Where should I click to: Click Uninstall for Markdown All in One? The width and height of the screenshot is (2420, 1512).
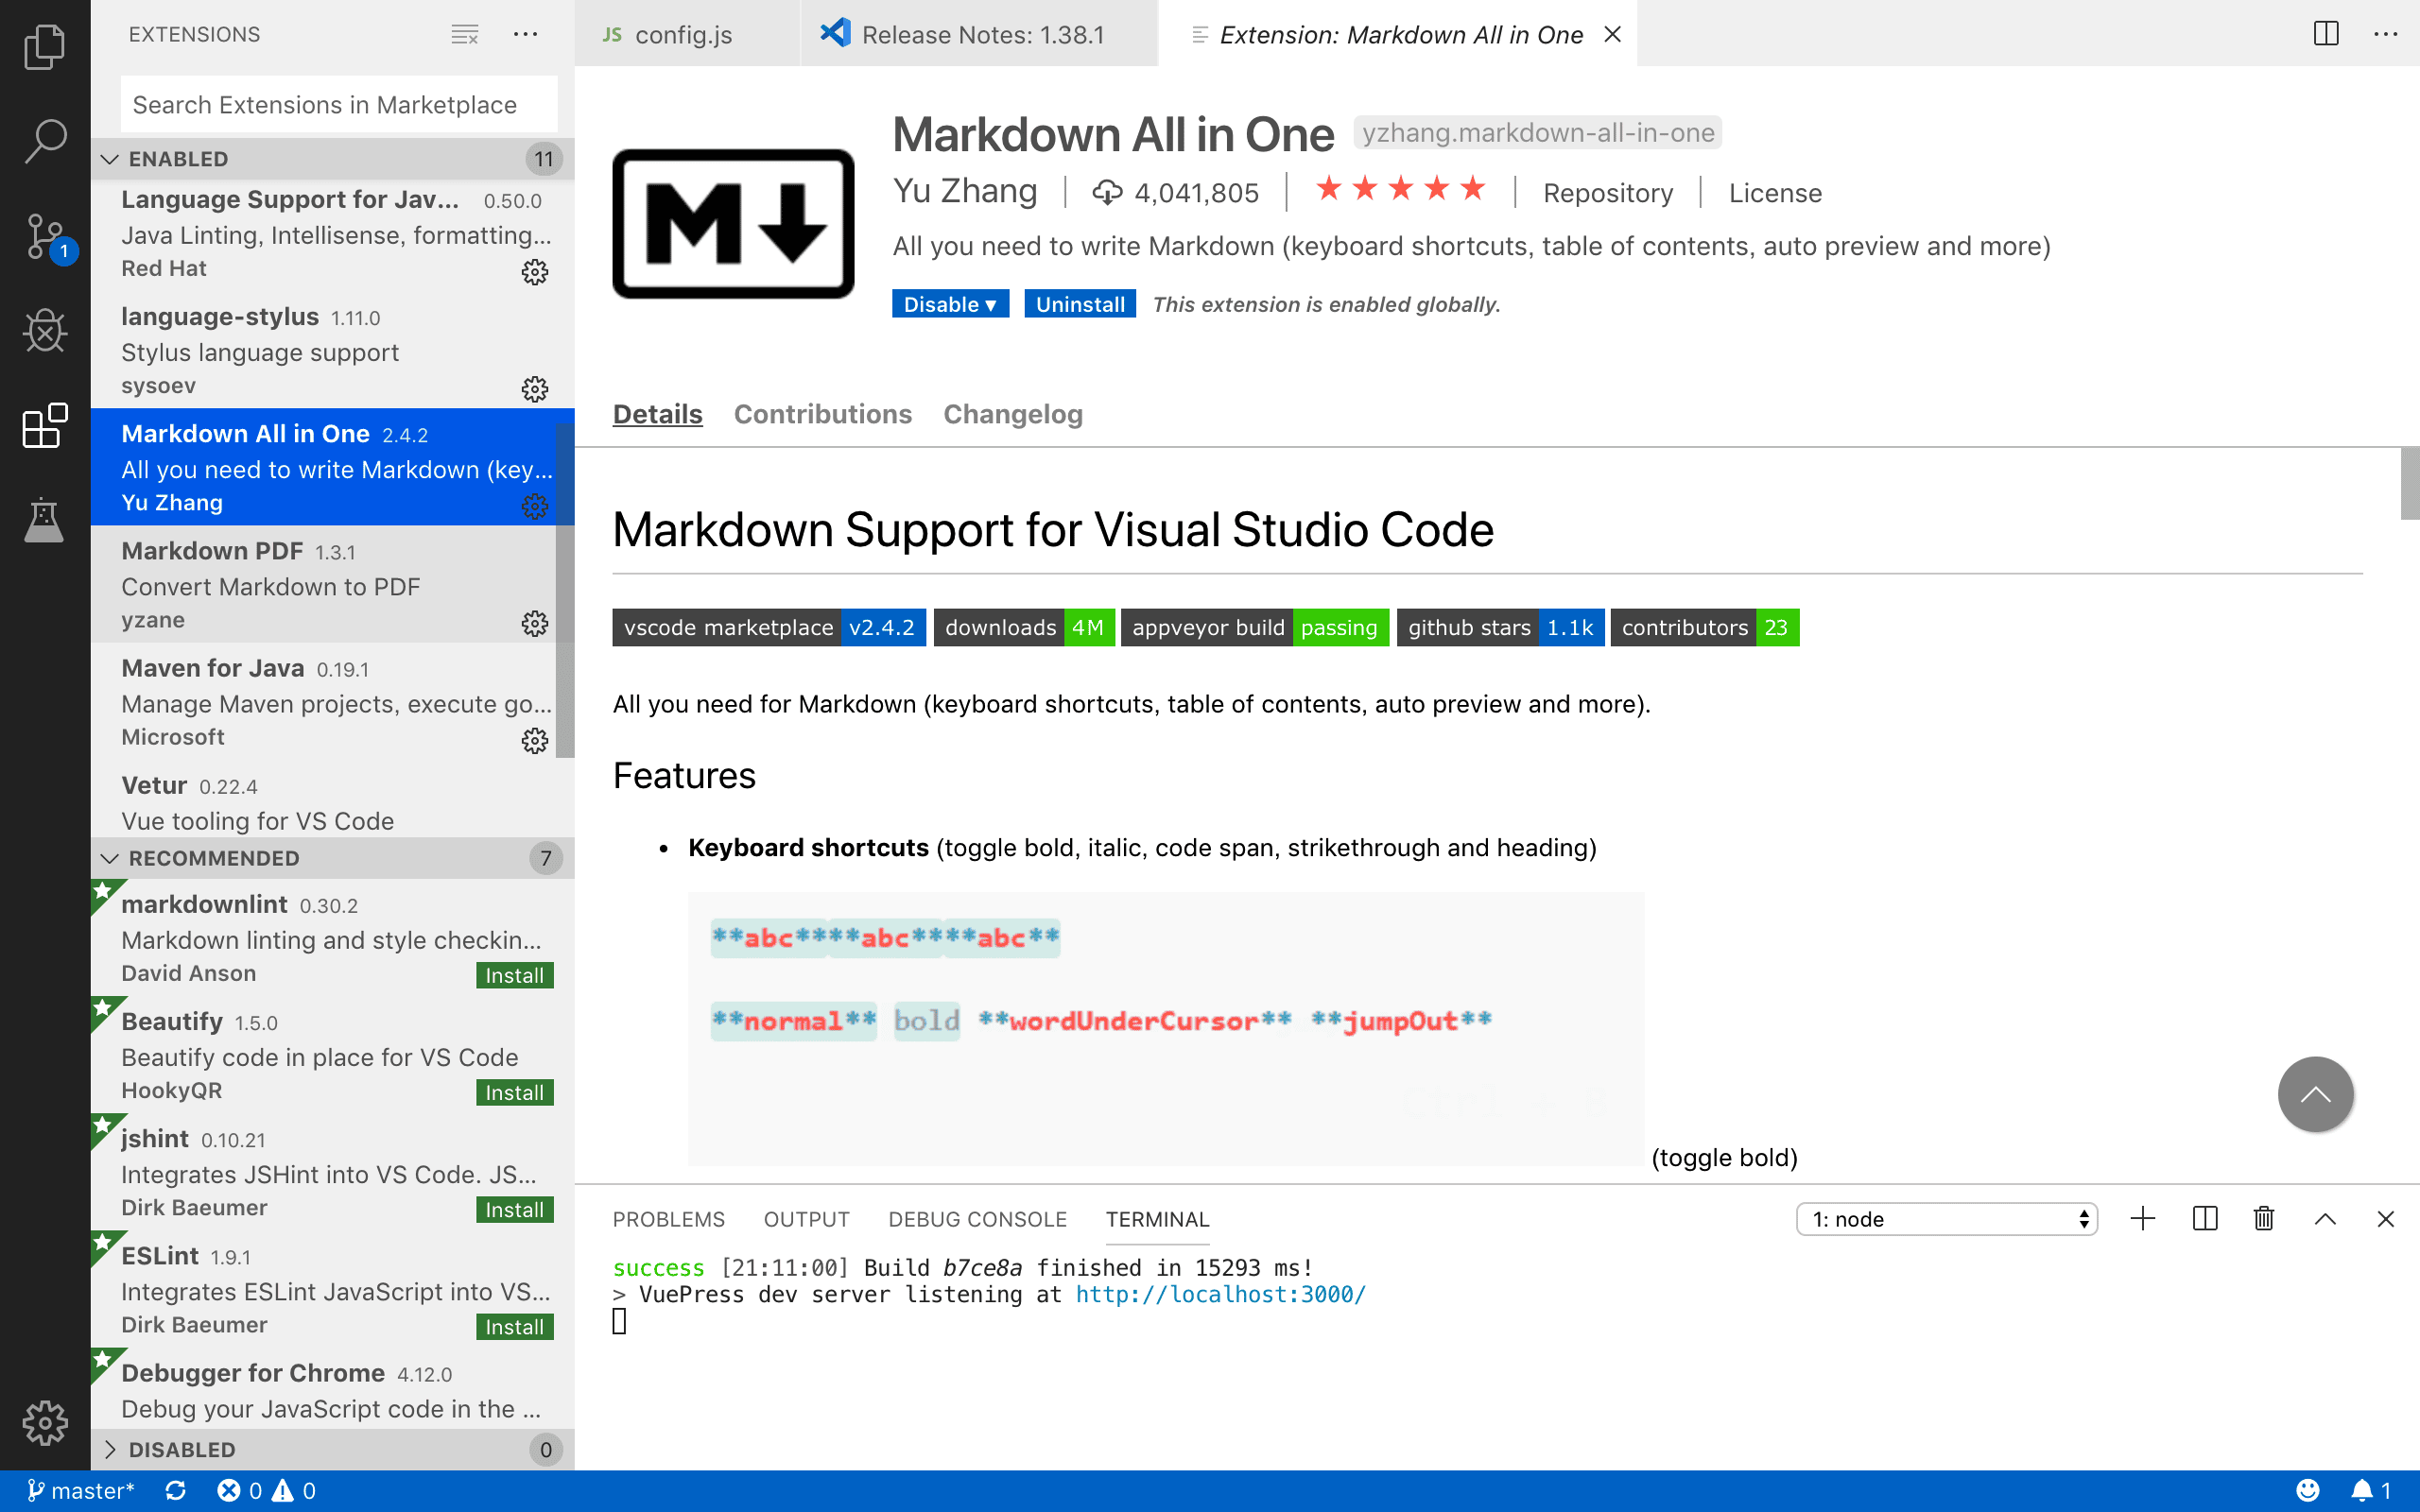click(1079, 304)
